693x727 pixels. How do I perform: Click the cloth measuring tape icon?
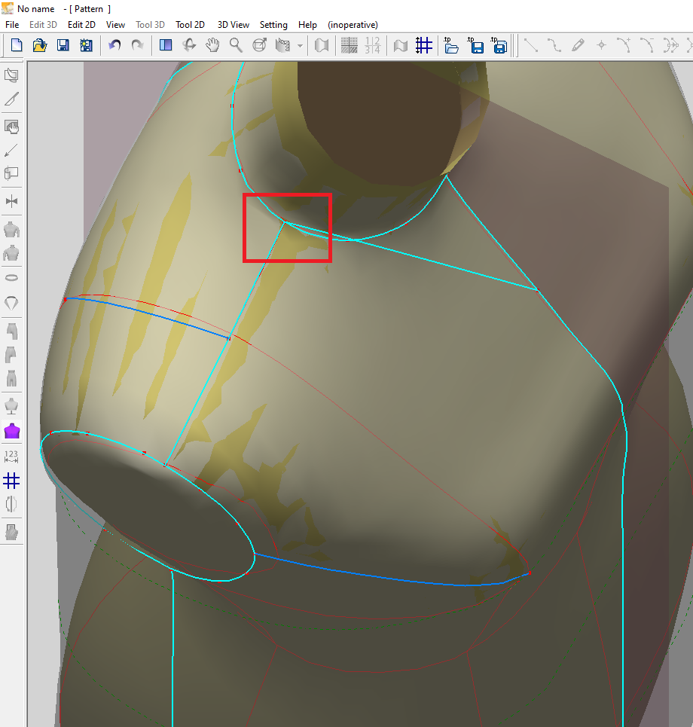click(282, 45)
